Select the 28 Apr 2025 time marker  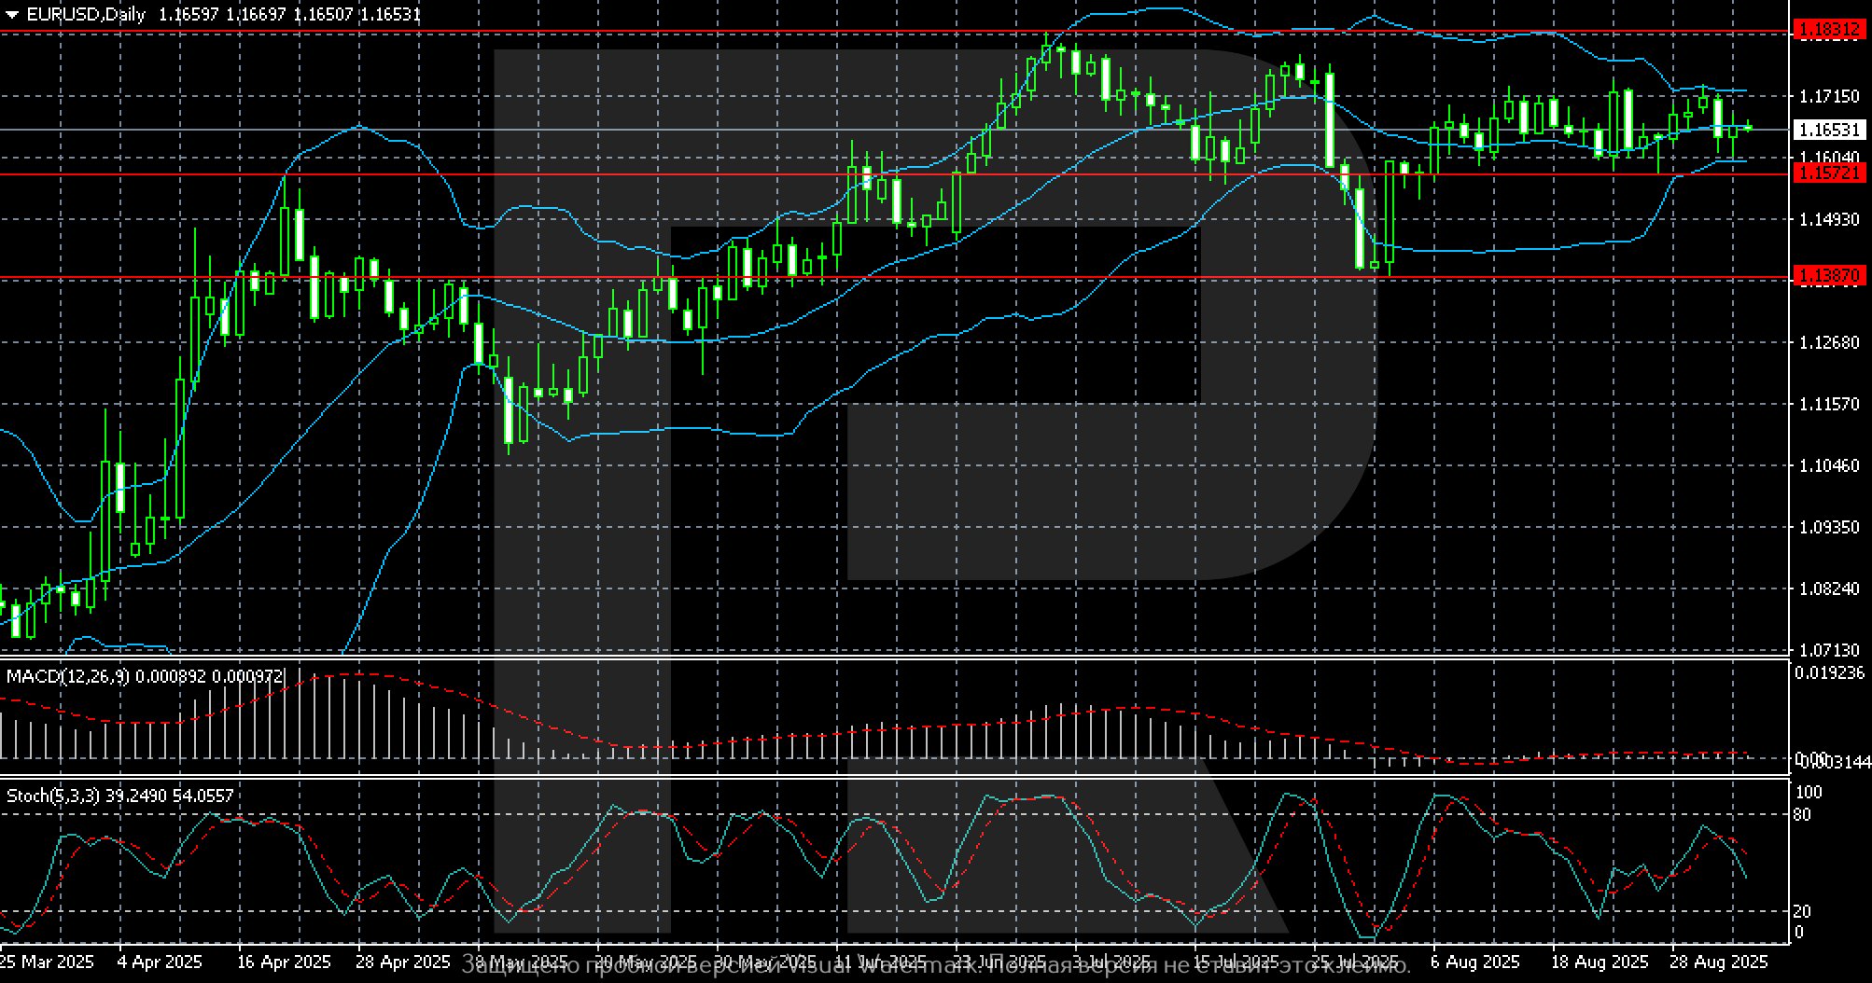click(404, 962)
